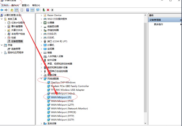Click the properties sheet toolbar icon
The width and height of the screenshot is (182, 126).
(22, 10)
